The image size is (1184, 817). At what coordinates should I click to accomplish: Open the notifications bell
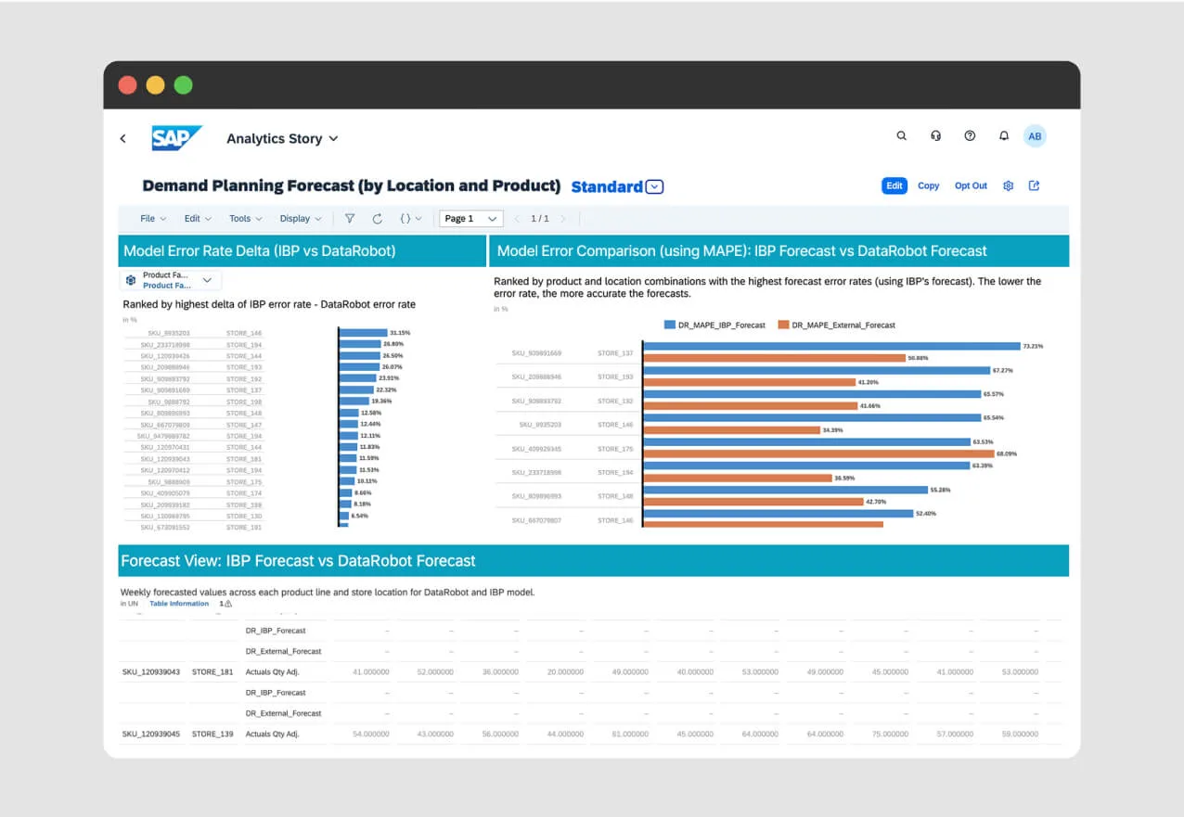1003,135
